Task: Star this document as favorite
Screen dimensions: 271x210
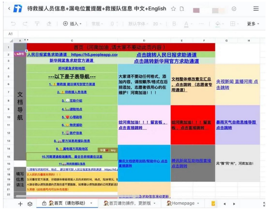Action: (173, 9)
